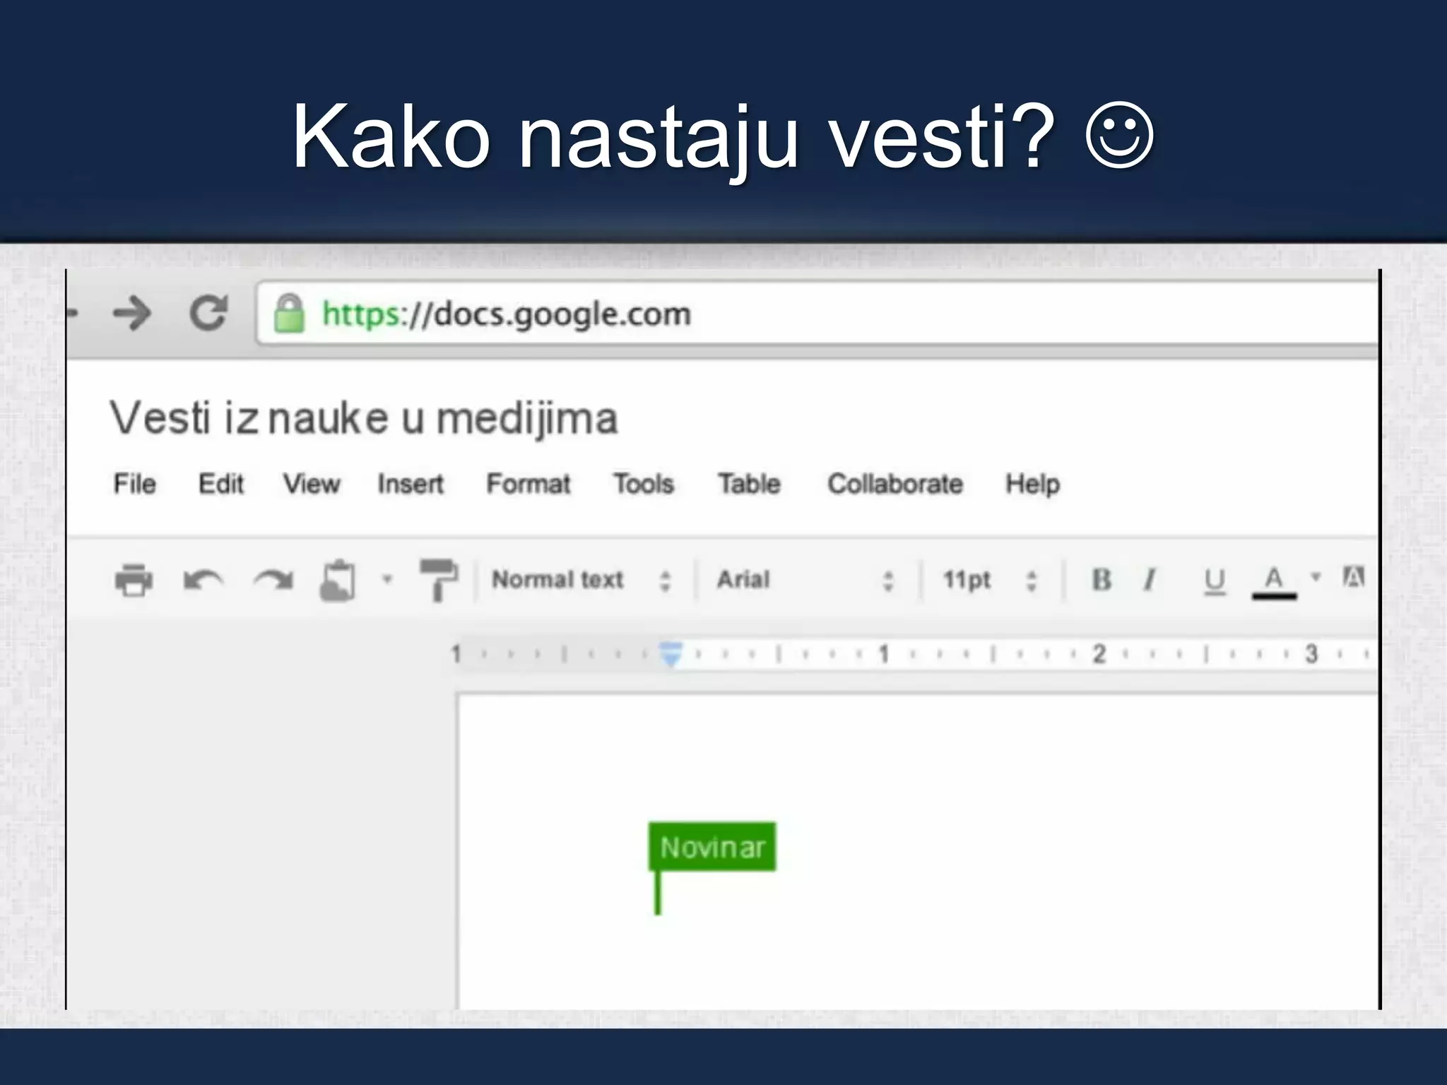Expand the text color dropdown arrow

tap(1316, 577)
